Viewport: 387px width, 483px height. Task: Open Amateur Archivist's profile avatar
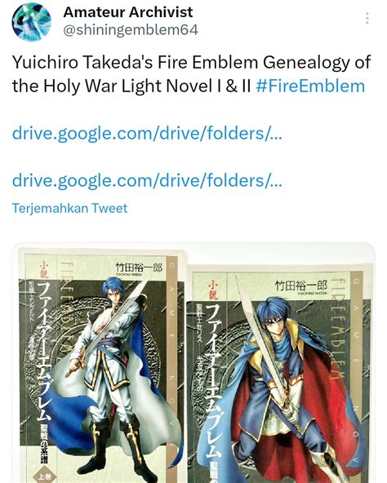(32, 21)
